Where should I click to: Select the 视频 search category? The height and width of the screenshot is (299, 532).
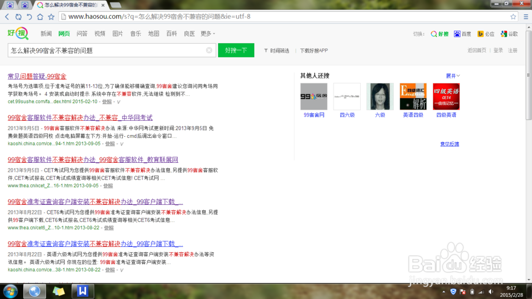[x=100, y=34]
